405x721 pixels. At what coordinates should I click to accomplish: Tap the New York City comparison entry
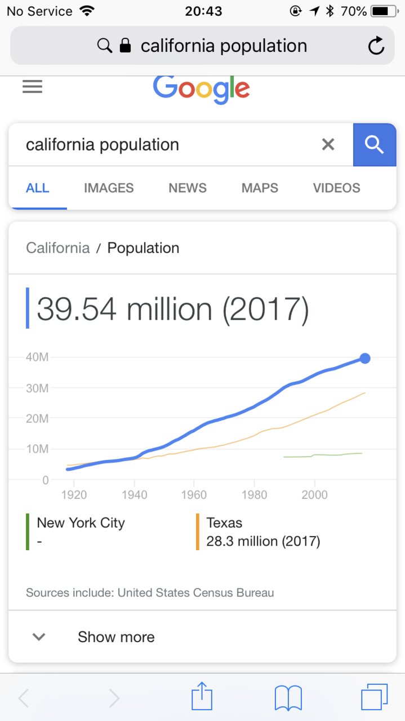76,532
